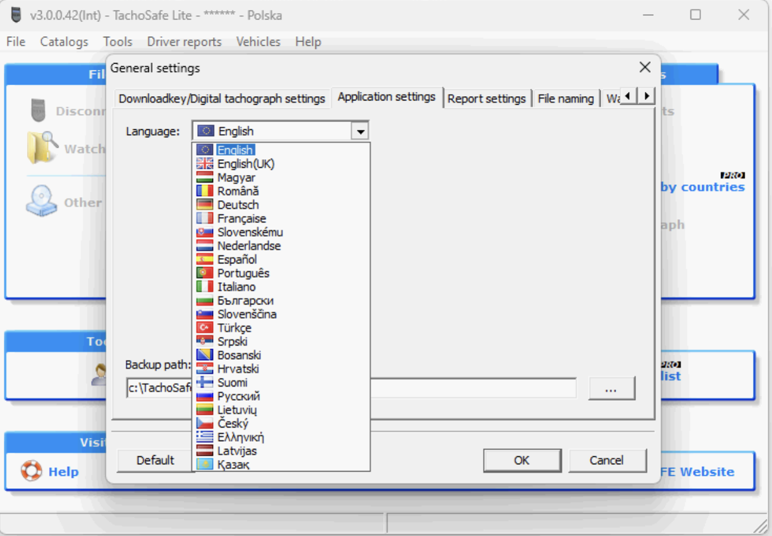Open the File menu
772x536 pixels.
(x=16, y=42)
